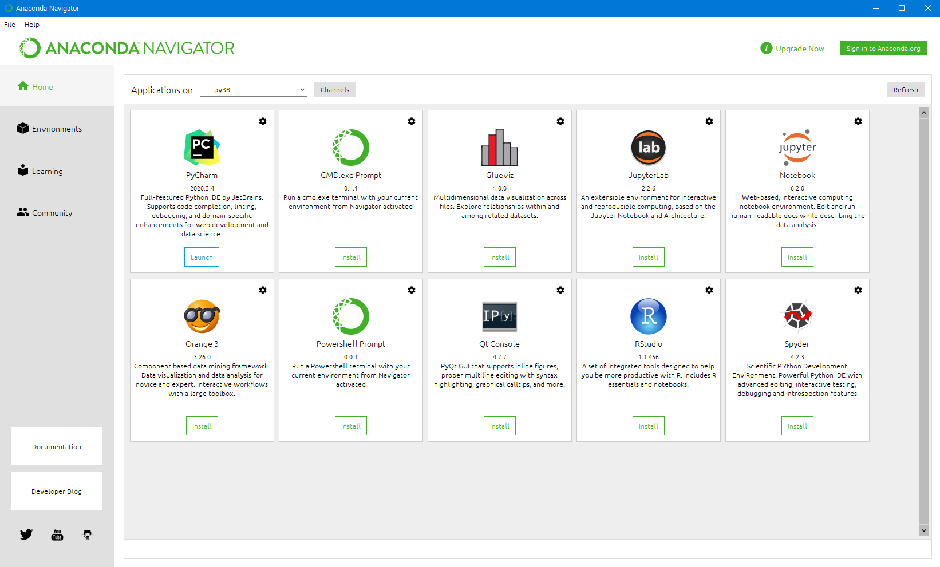The height and width of the screenshot is (567, 940).
Task: Open the Qt Console gear options
Action: 560,290
